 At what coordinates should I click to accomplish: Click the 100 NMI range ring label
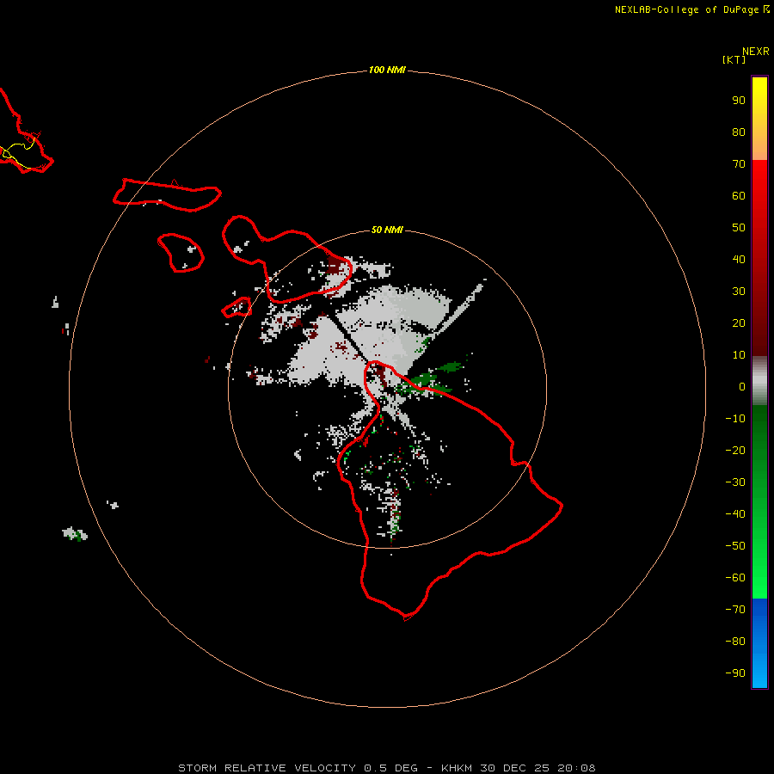pos(387,71)
